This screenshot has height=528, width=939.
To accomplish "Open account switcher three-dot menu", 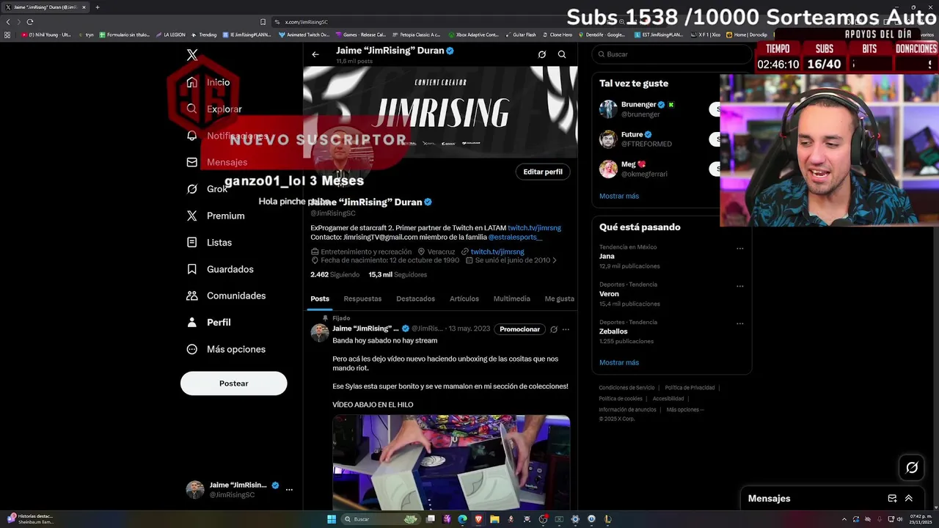I will 289,489.
